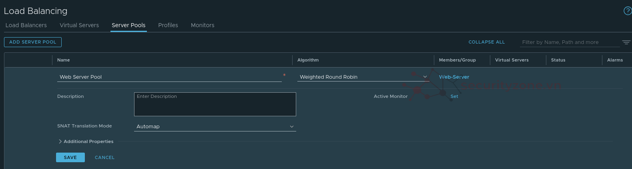Open the SNAT Translation Mode dropdown
Image resolution: width=632 pixels, height=169 pixels.
215,126
